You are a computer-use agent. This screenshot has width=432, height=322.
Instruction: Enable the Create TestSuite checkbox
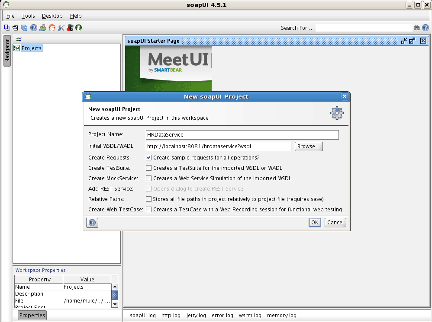point(149,168)
